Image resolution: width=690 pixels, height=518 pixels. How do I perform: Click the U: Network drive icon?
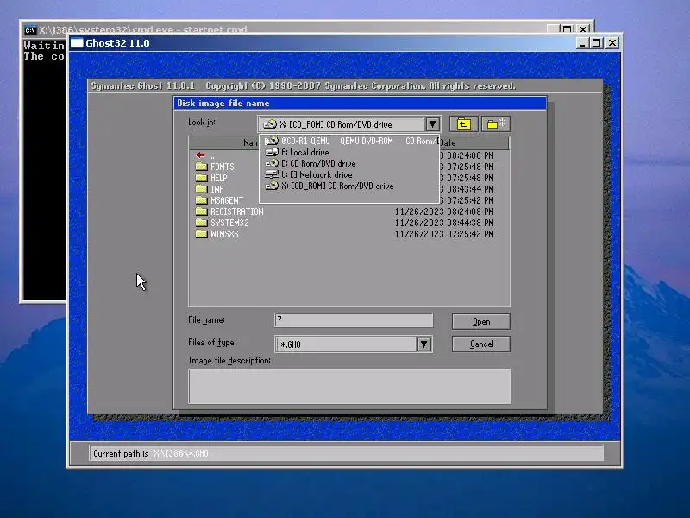tap(272, 175)
